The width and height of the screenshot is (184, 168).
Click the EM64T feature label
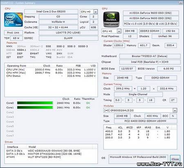34,53
